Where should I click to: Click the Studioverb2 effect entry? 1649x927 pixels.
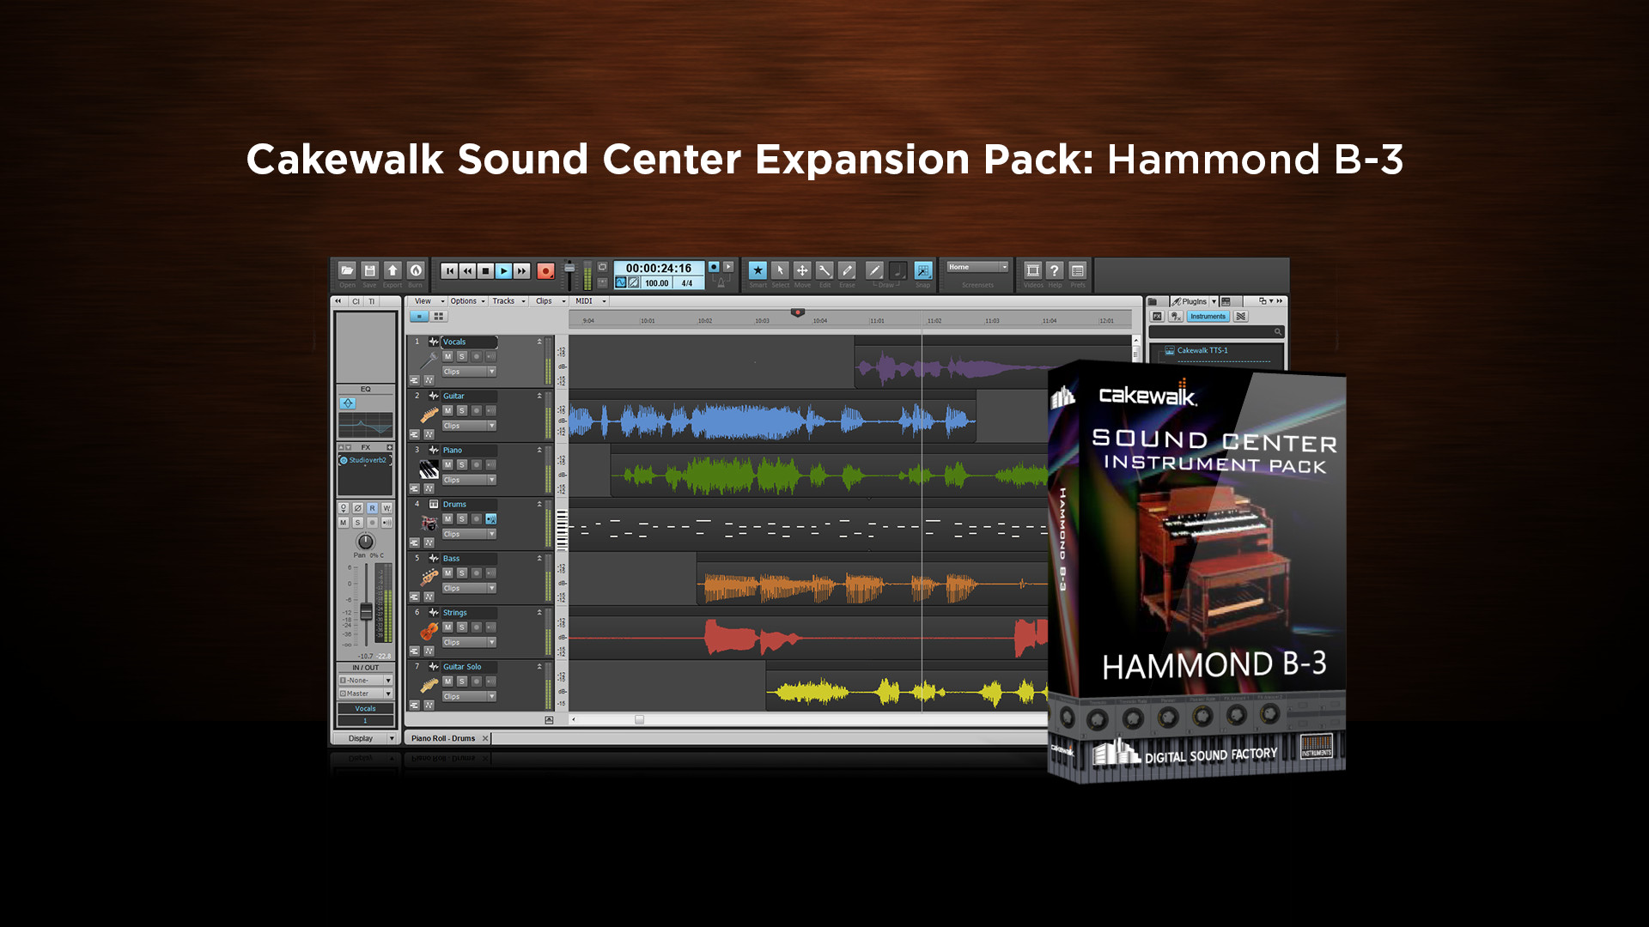pyautogui.click(x=366, y=460)
